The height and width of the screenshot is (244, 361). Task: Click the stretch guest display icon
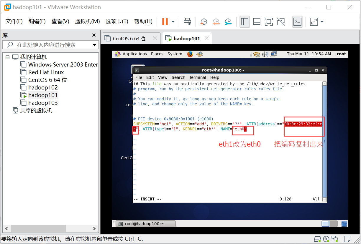point(314,21)
